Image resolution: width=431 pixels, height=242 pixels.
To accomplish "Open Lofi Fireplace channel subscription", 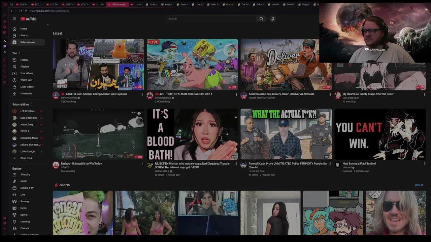I will [28, 111].
